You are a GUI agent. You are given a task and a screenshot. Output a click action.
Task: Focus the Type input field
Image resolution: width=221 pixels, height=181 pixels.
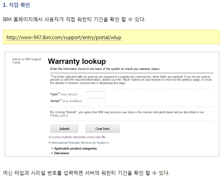pyautogui.click(x=95, y=94)
